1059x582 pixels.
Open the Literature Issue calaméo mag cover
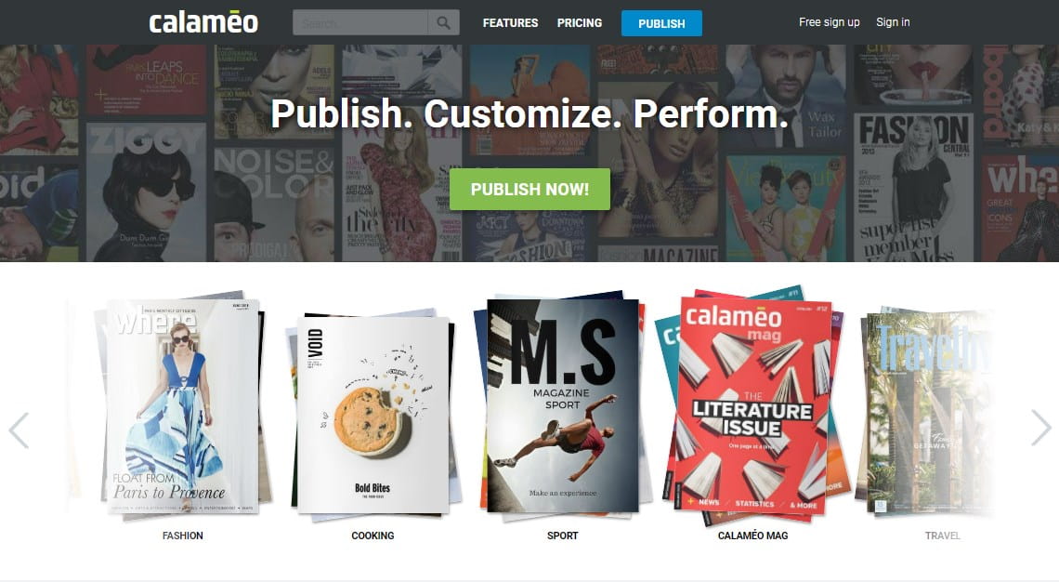pyautogui.click(x=755, y=405)
